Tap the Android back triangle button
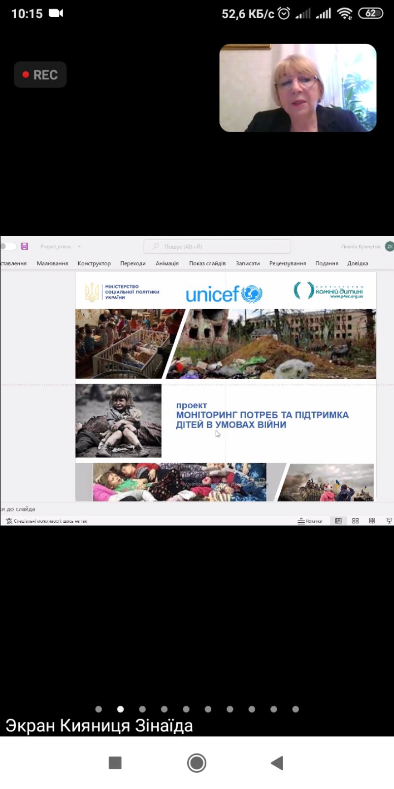394x789 pixels. pyautogui.click(x=277, y=763)
